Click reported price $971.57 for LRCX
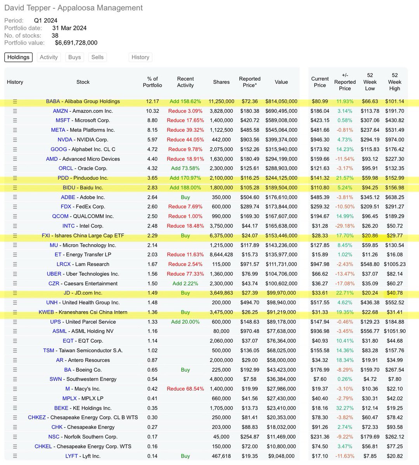The height and width of the screenshot is (465, 419). (x=249, y=264)
